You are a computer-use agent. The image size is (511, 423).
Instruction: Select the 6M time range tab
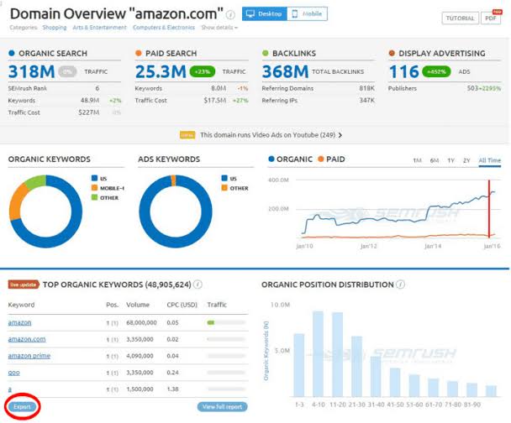(x=434, y=160)
